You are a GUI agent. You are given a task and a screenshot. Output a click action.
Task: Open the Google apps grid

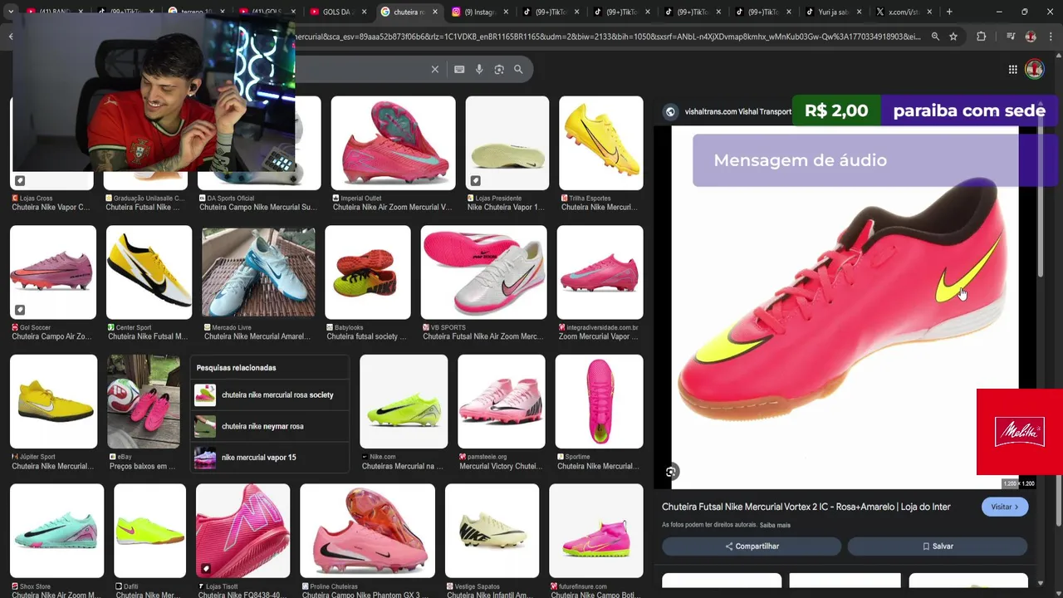[1012, 70]
